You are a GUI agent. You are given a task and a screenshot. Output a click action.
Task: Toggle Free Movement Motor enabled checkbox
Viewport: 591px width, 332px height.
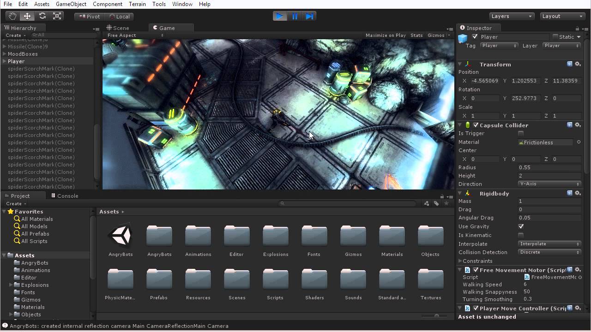tap(476, 270)
